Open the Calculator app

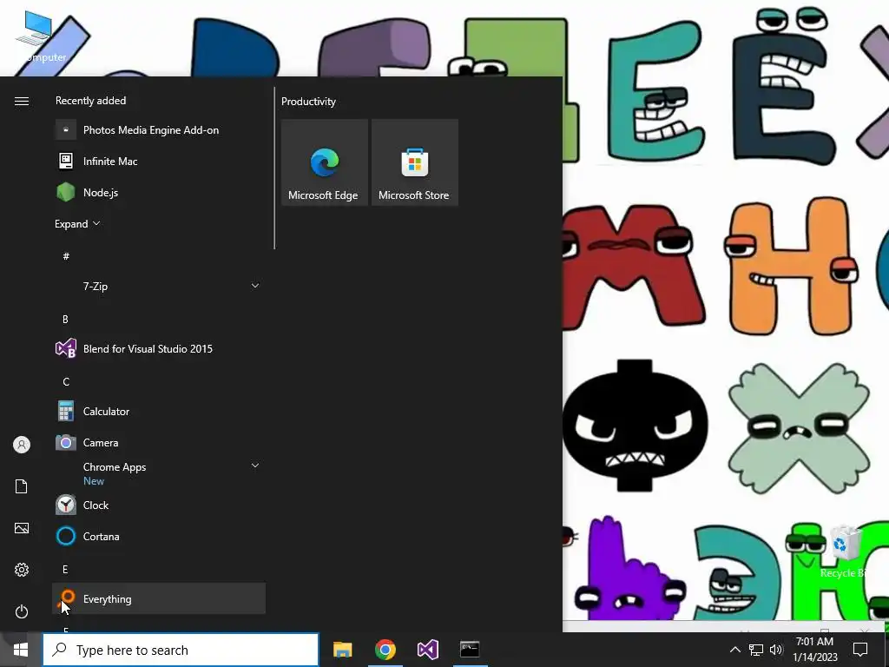(x=159, y=411)
